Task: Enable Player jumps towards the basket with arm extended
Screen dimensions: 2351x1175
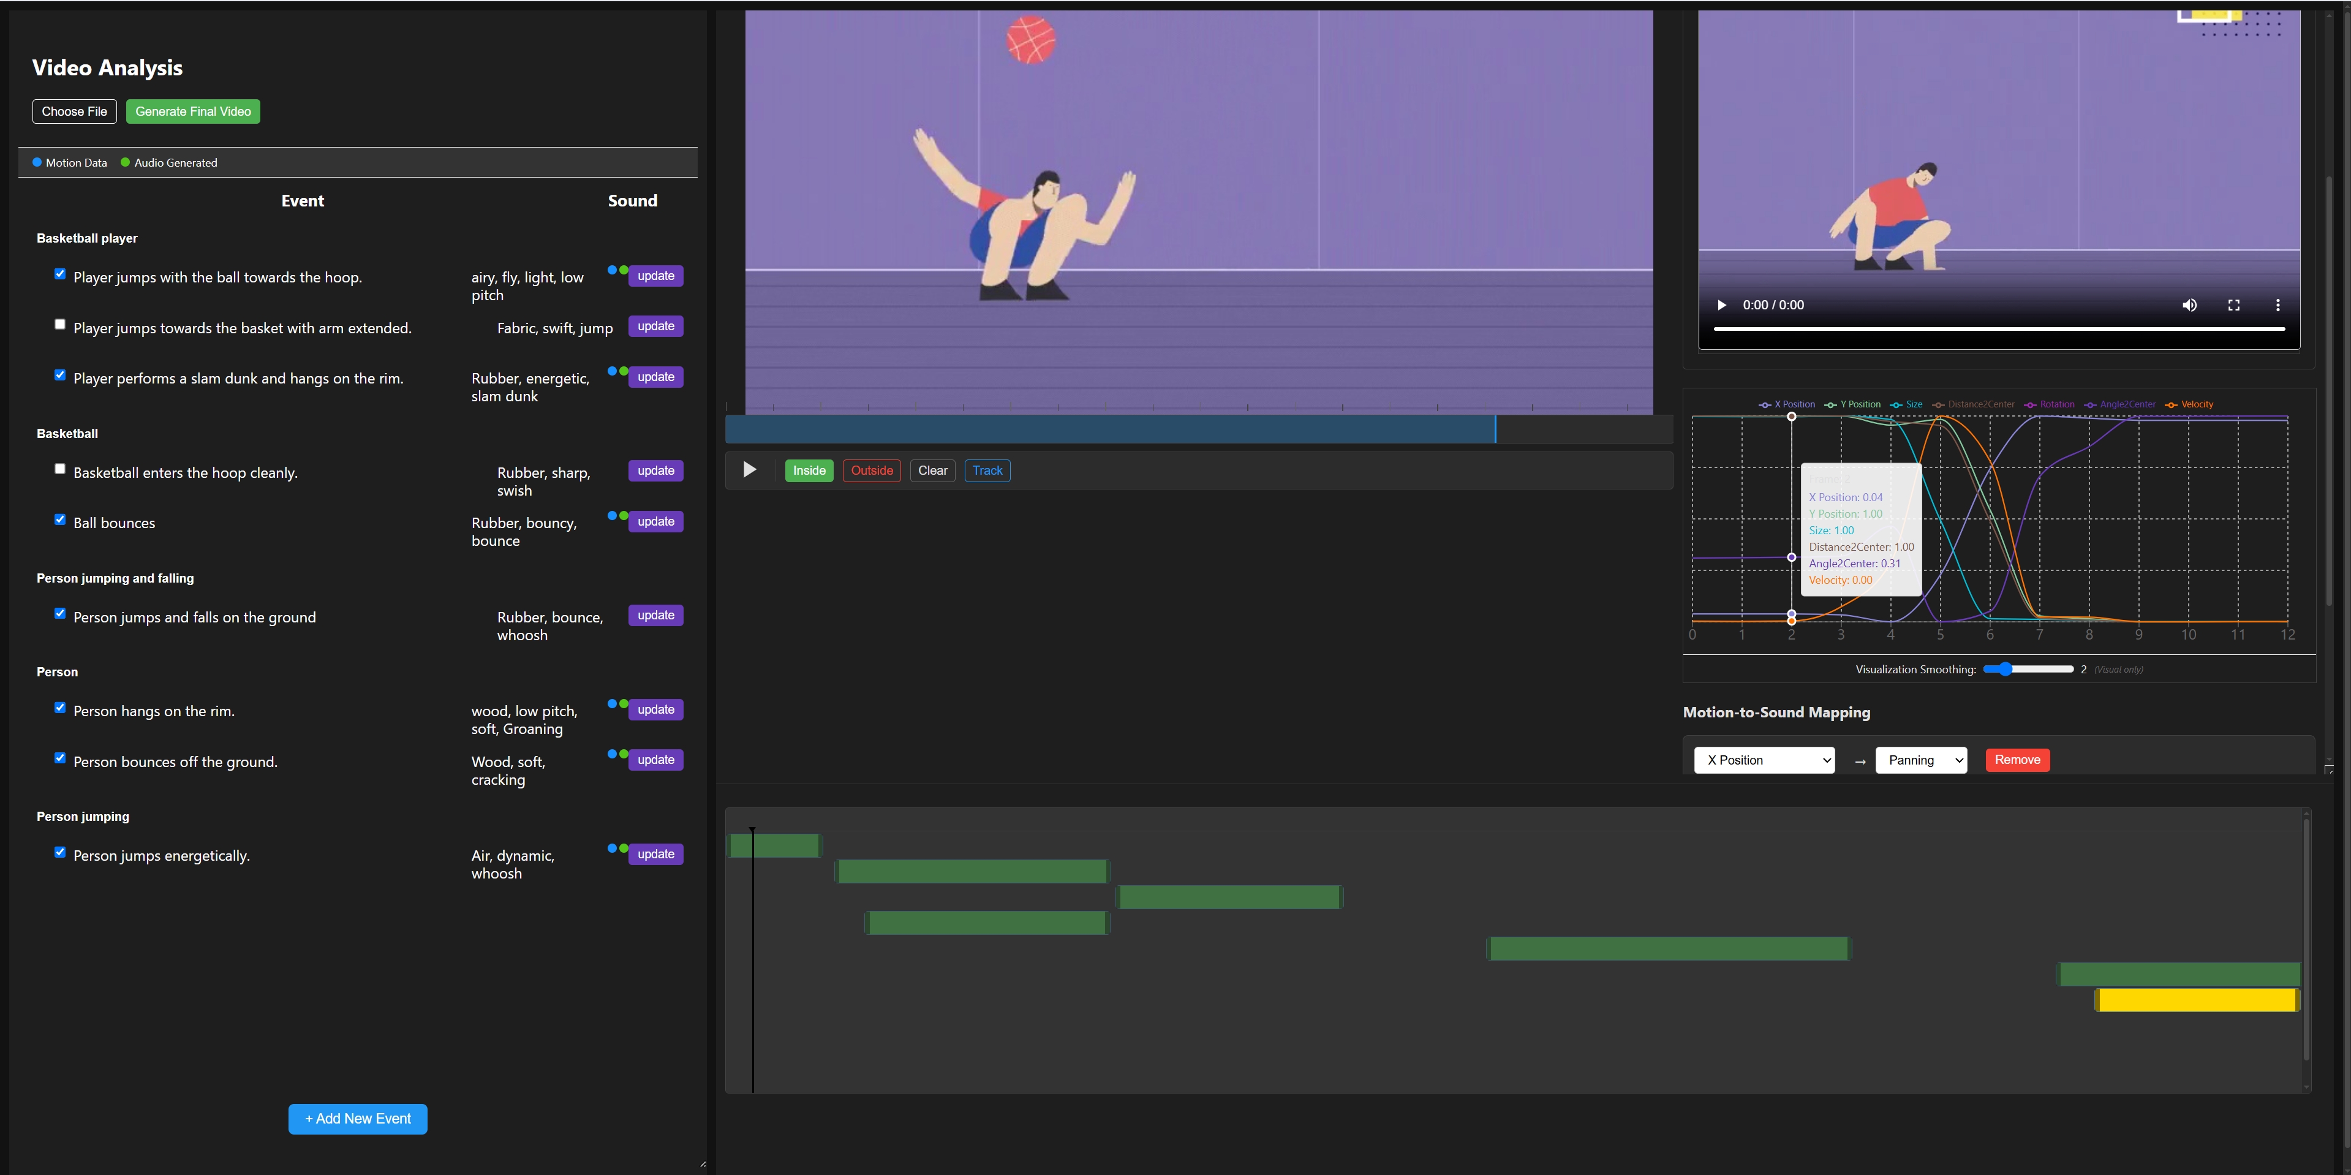Action: (60, 323)
